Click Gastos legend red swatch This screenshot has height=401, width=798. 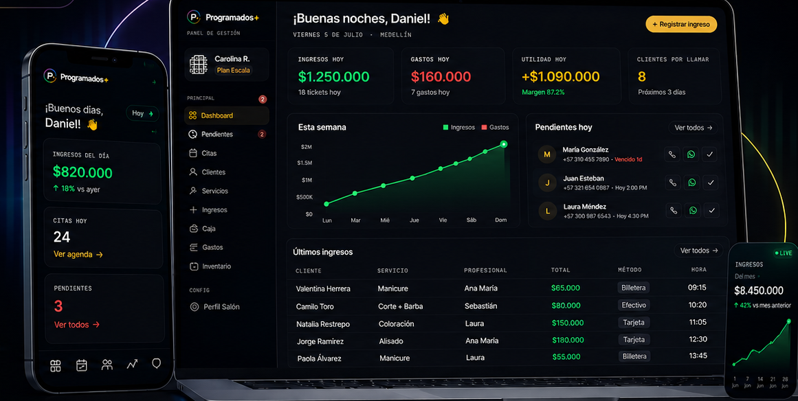pos(484,128)
